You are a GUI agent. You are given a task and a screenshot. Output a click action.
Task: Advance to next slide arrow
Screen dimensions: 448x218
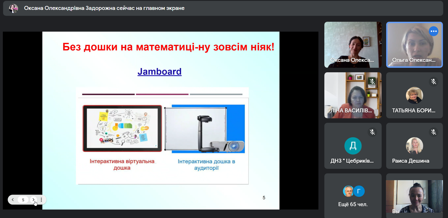(x=33, y=200)
